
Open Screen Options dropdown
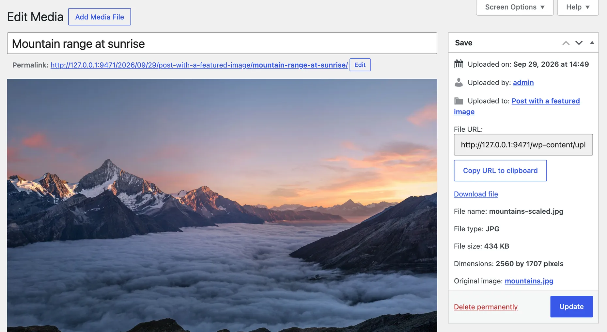[x=515, y=7]
